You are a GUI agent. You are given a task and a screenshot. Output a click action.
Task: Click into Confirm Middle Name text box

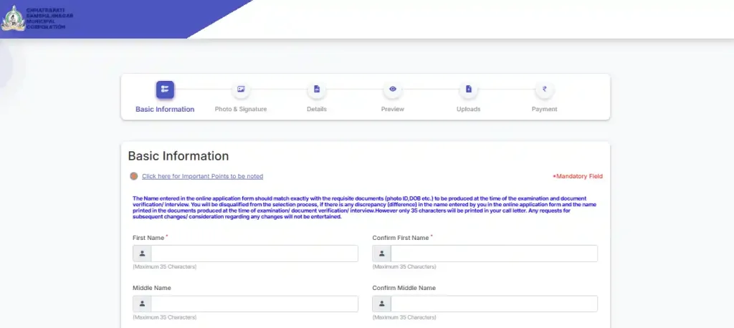493,304
